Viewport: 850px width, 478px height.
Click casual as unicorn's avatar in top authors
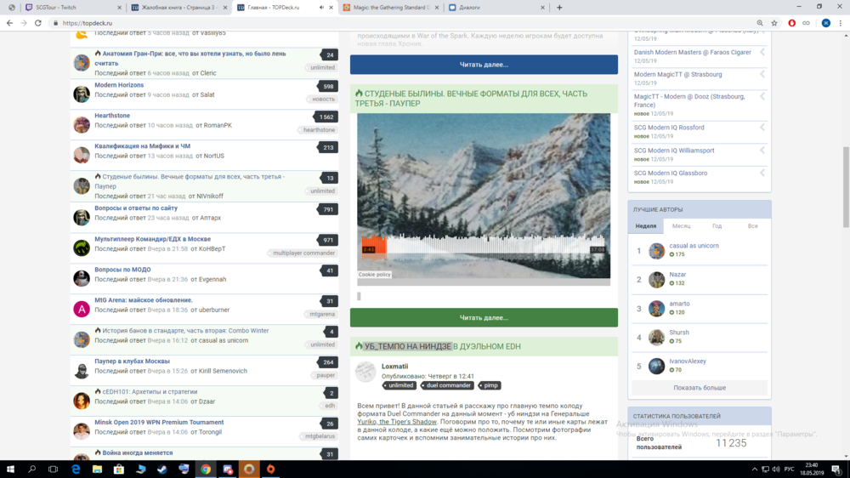[657, 251]
